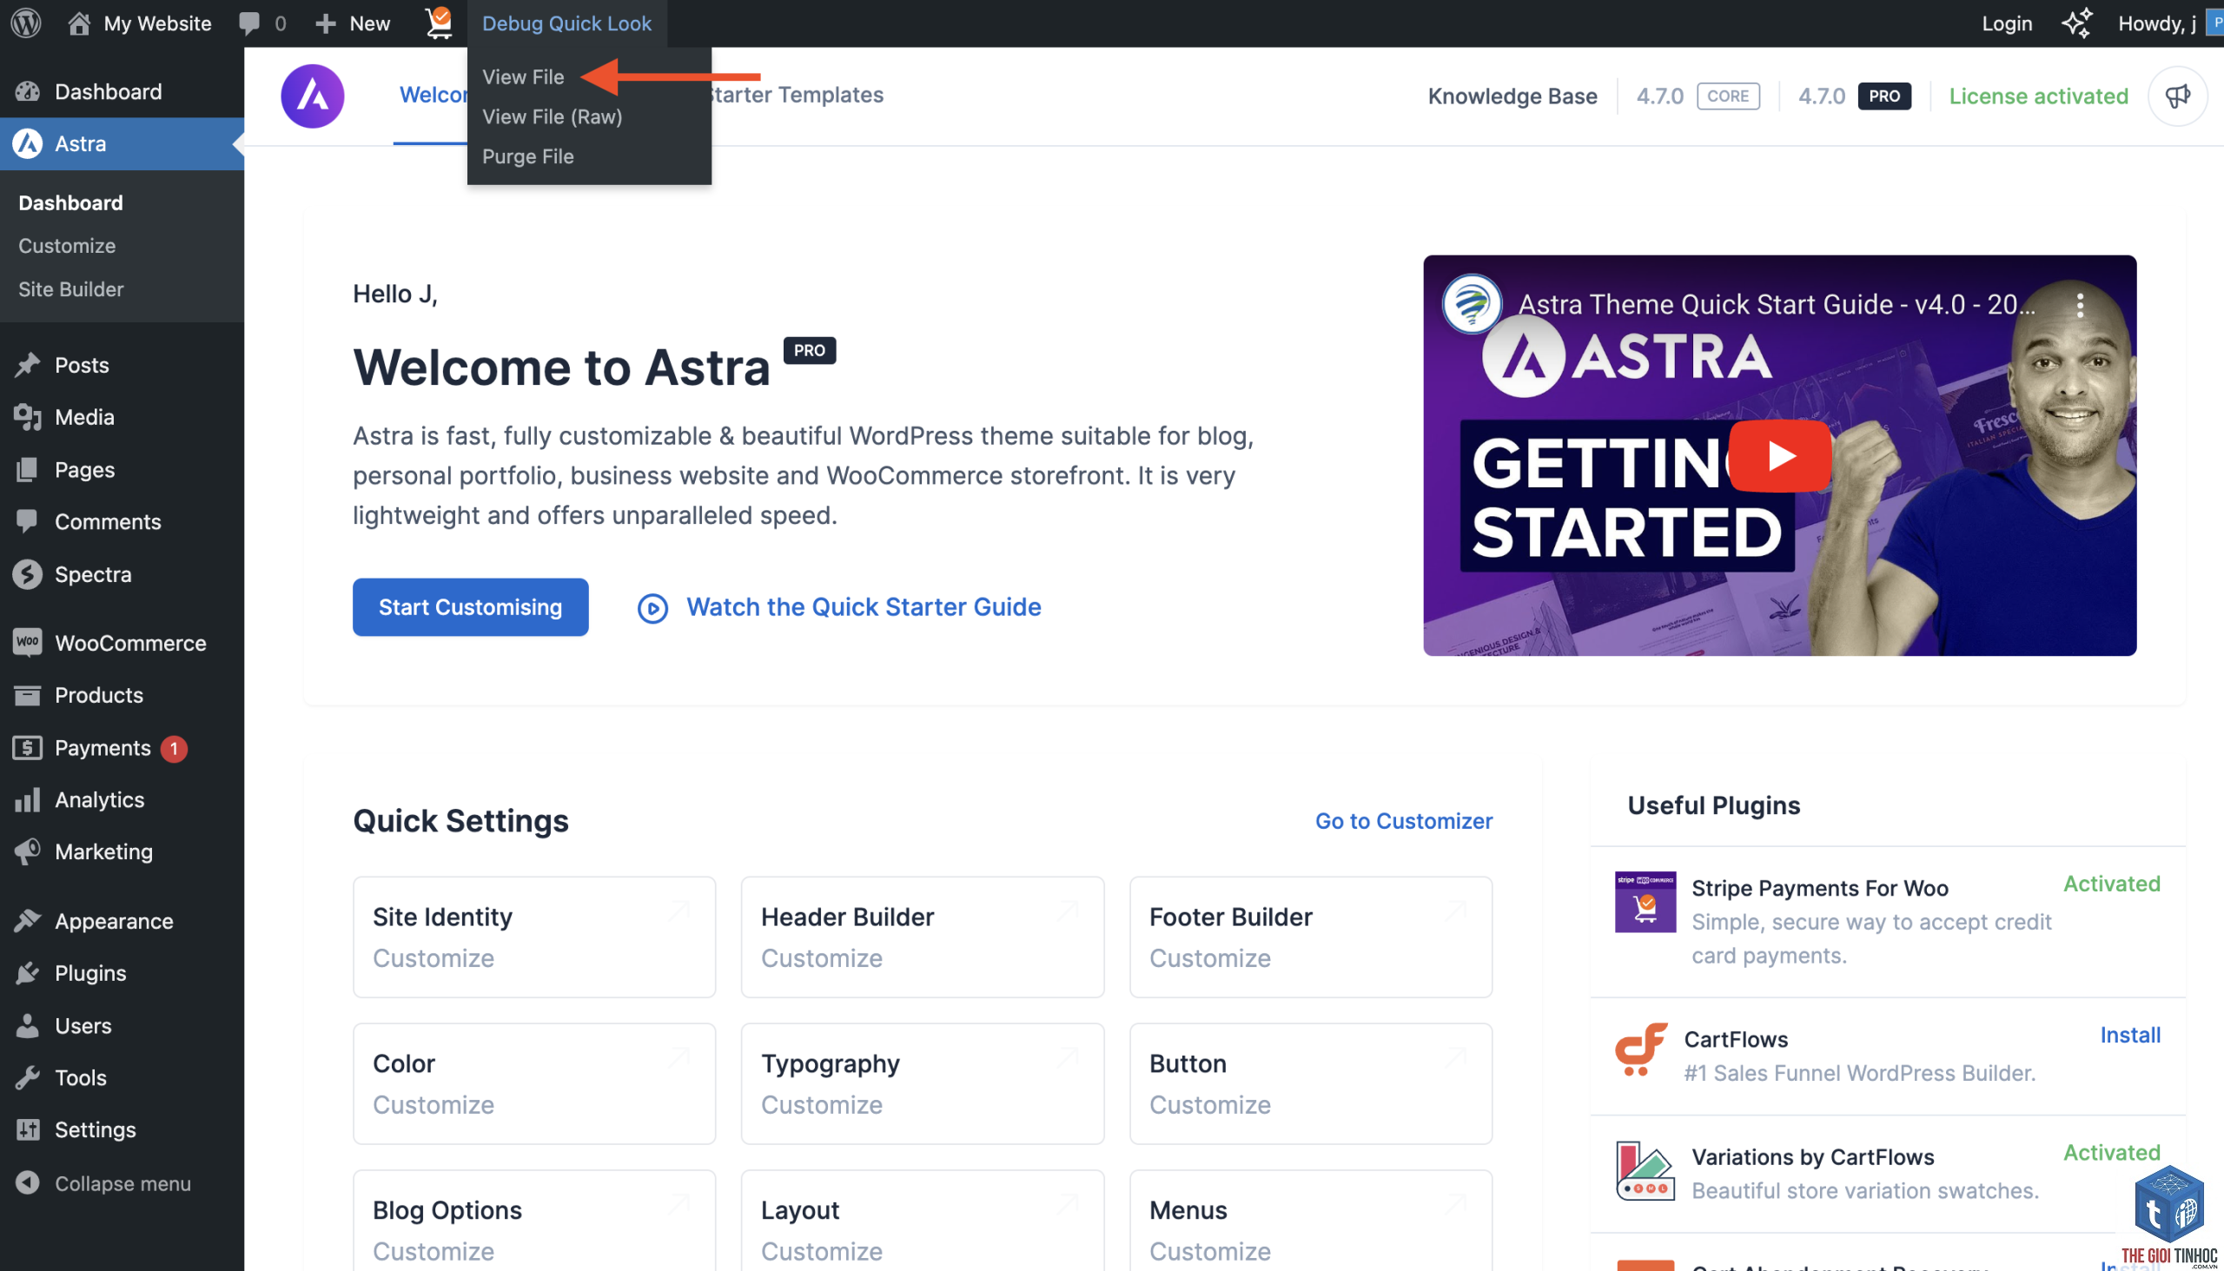The height and width of the screenshot is (1271, 2224).
Task: Click Activated status for Stripe Payments
Action: coord(2111,884)
